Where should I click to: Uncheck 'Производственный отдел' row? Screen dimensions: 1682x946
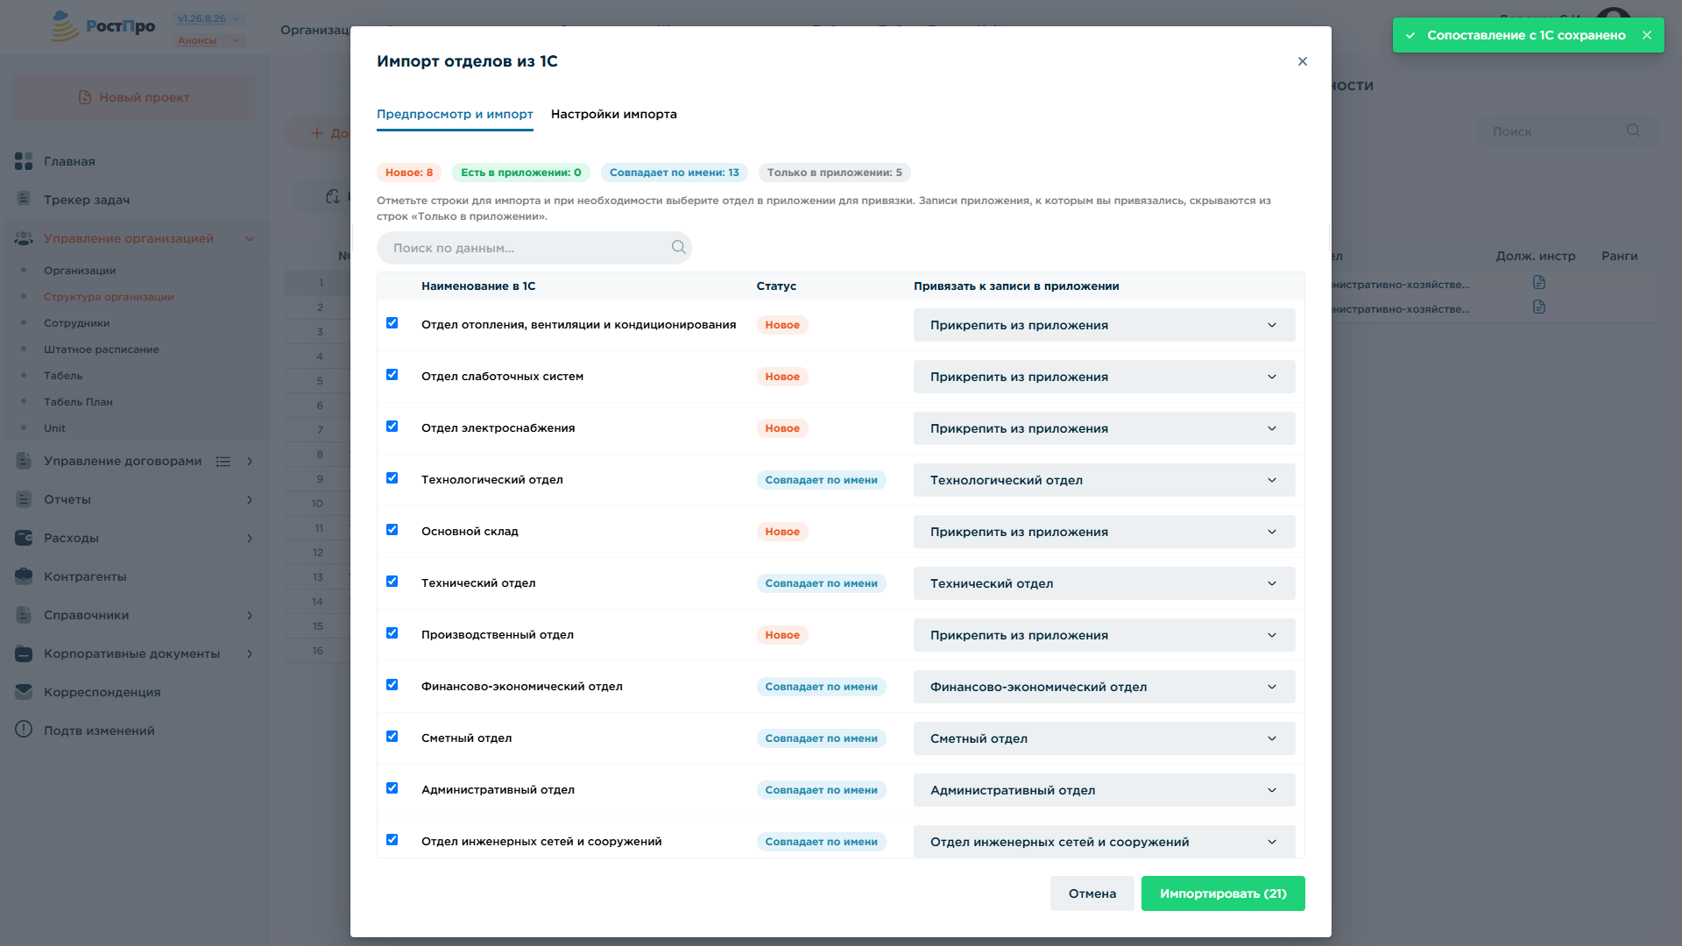[x=392, y=633]
